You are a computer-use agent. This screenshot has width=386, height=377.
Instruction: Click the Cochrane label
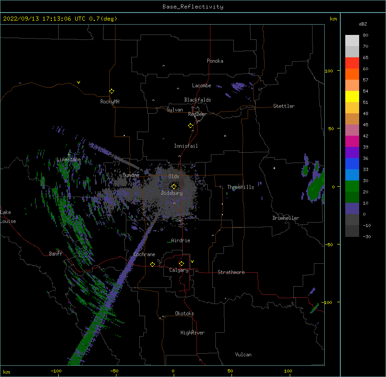(x=144, y=254)
